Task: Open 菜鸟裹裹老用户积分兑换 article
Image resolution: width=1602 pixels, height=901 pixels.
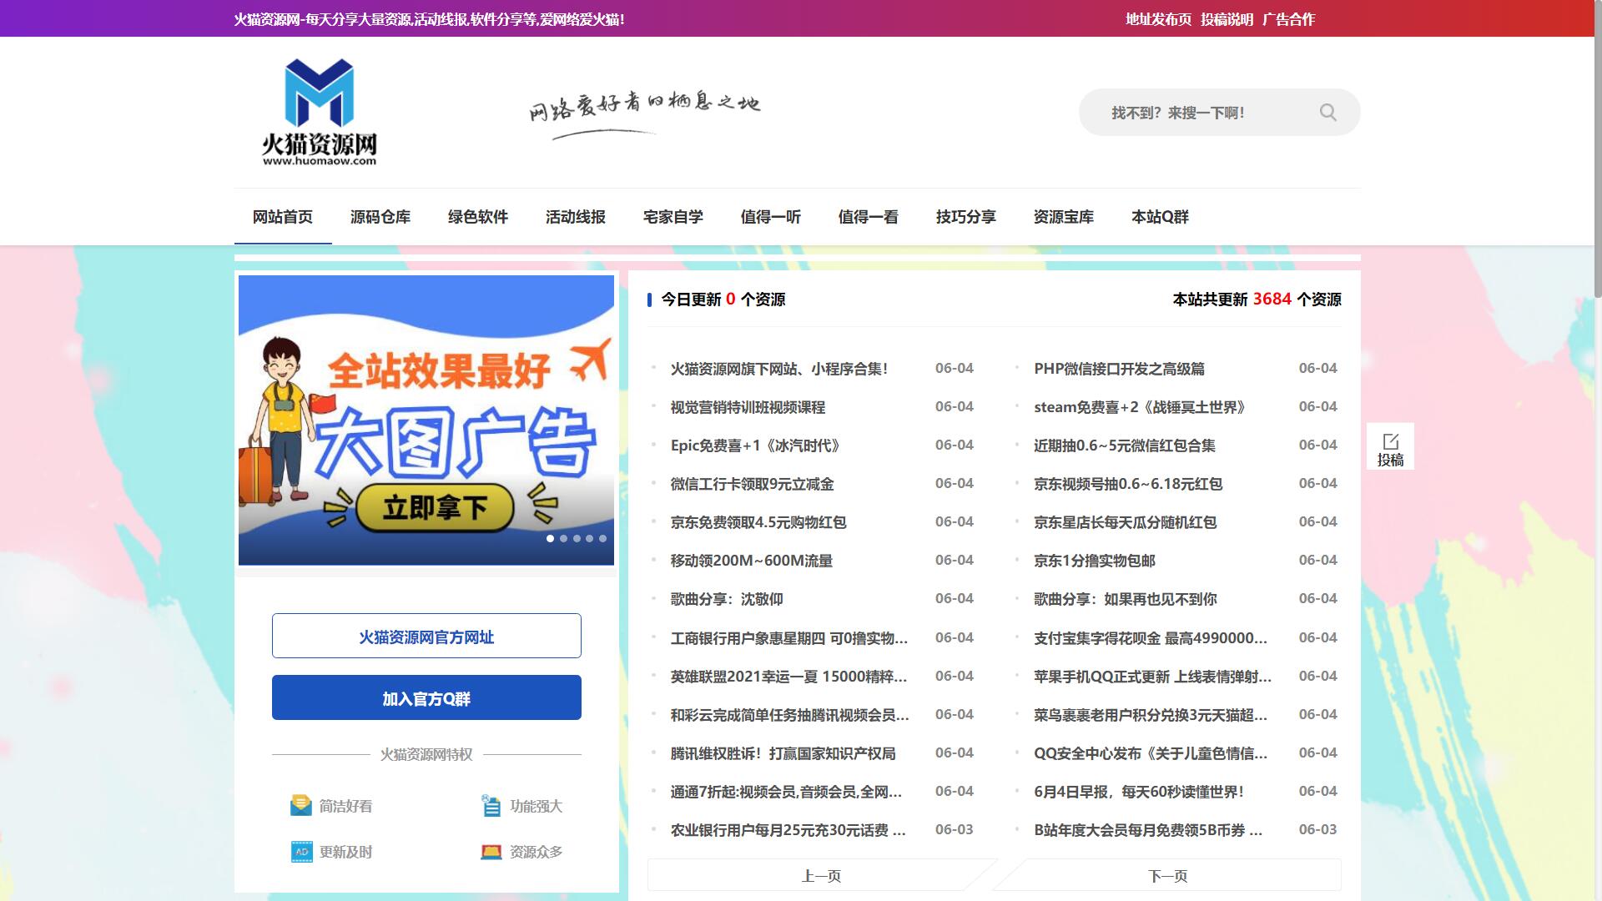Action: click(1151, 715)
